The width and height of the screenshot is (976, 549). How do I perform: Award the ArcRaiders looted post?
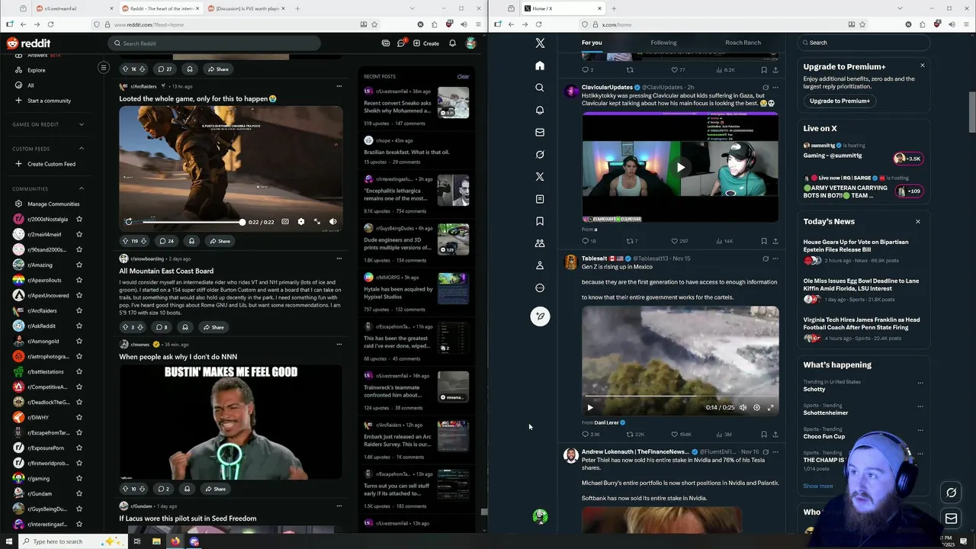tap(191, 241)
